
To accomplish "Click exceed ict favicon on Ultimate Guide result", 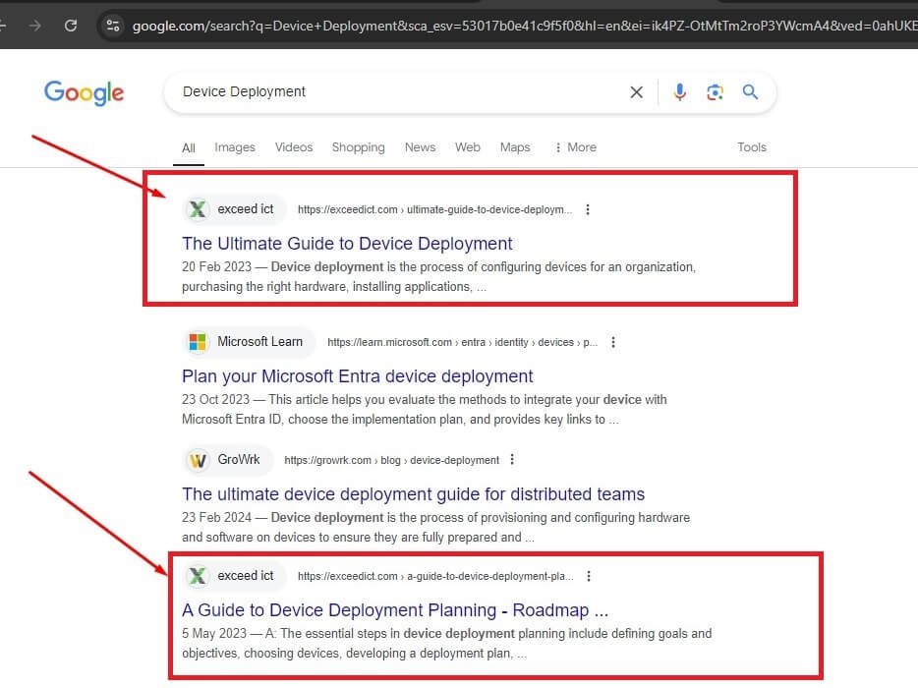I will click(198, 209).
